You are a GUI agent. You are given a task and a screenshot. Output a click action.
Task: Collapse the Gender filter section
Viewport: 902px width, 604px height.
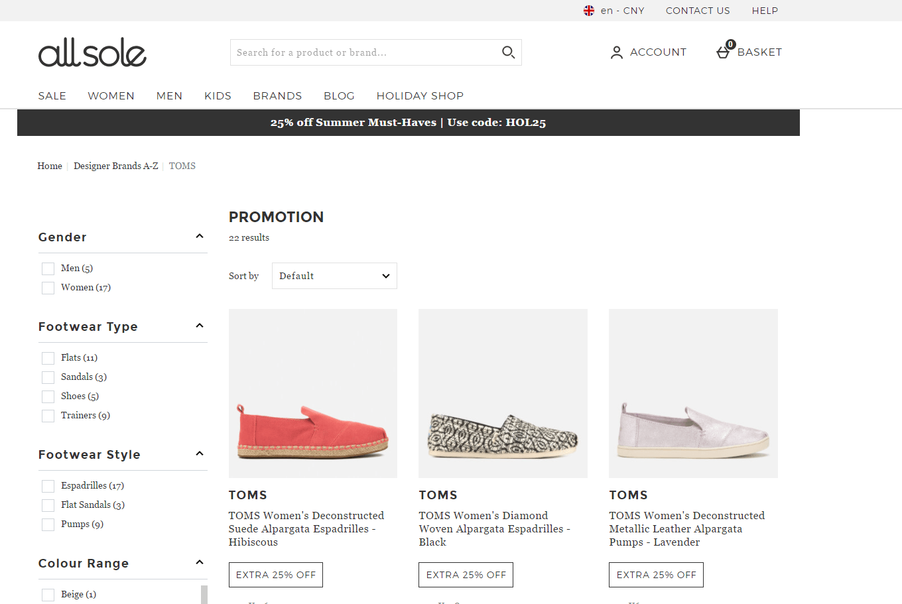coord(200,236)
